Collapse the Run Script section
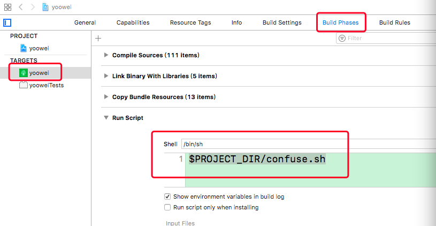Viewport: 436px width, 226px height. [x=106, y=118]
